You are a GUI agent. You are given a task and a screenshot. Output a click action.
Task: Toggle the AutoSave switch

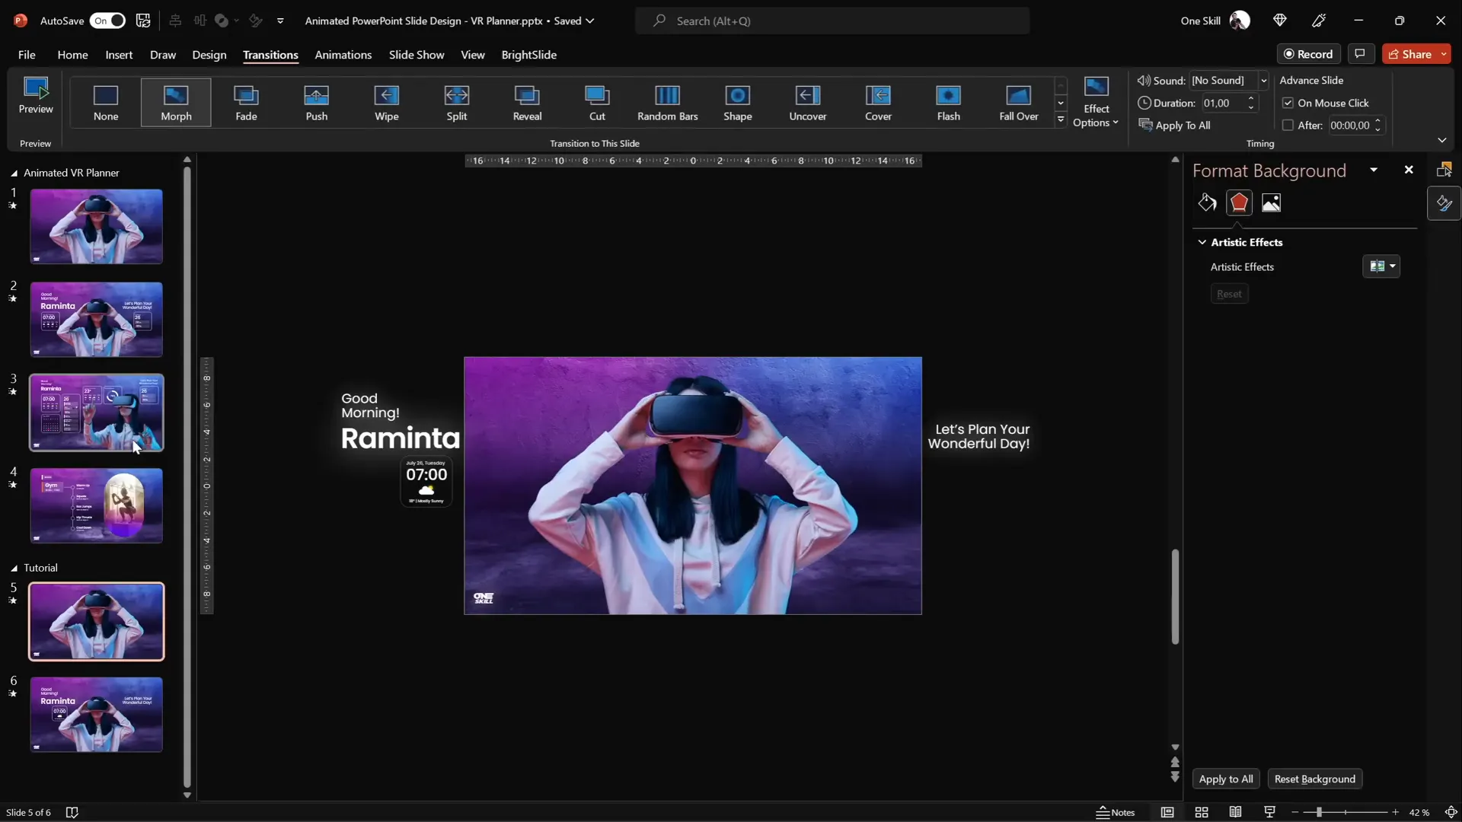pos(107,21)
